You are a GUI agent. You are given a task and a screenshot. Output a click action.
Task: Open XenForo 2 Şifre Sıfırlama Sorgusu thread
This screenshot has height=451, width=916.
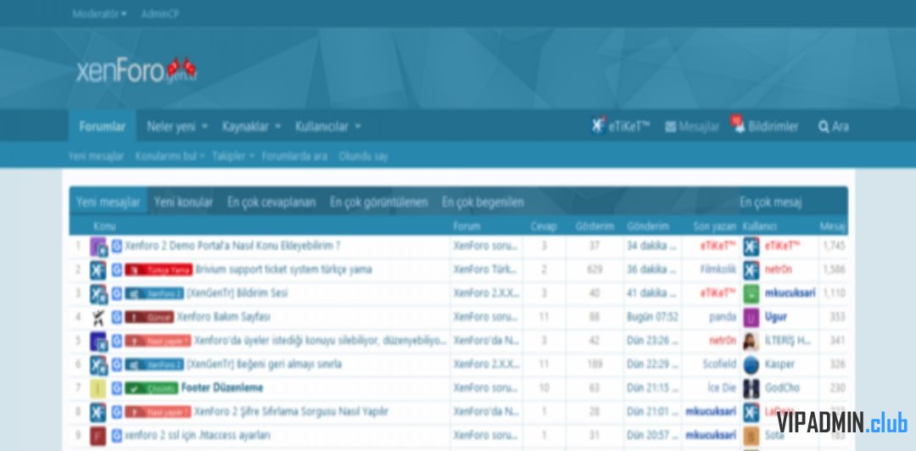(291, 411)
